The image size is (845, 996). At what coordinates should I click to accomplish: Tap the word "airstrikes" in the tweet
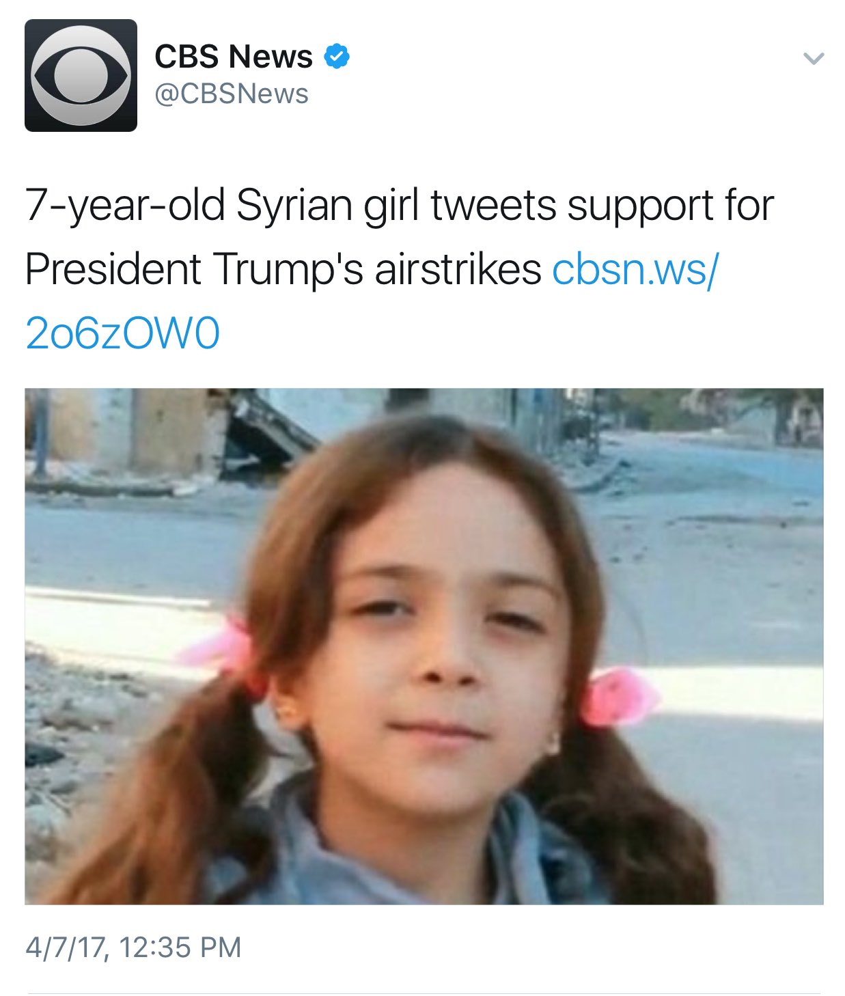[x=458, y=269]
